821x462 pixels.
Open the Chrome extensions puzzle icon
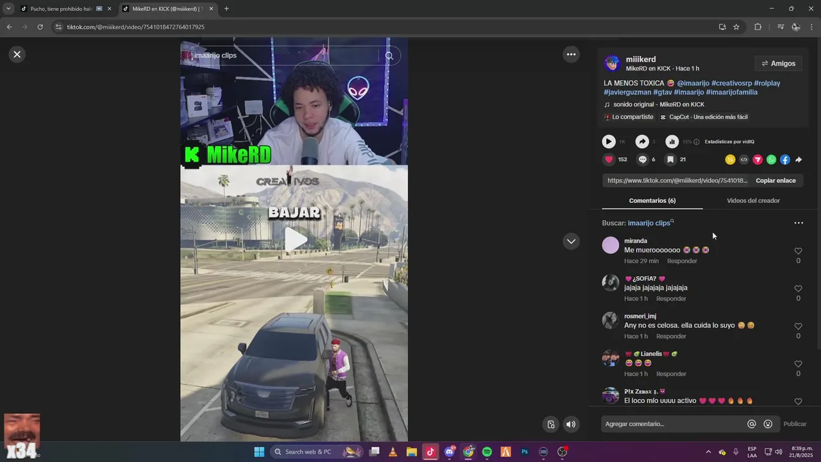point(758,27)
